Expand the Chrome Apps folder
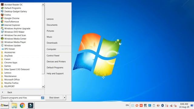194x109 pixels. pos(9,63)
